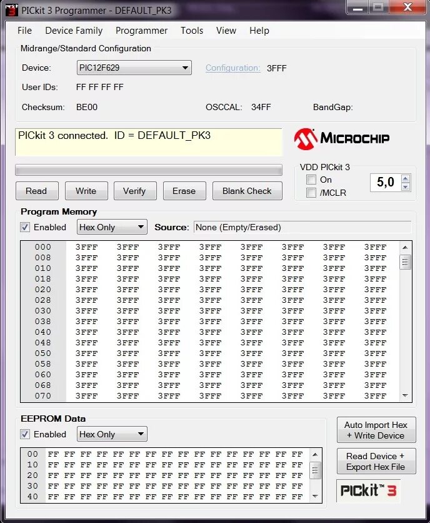Open EEPROM Data Hex Only dropdown
Image resolution: width=430 pixels, height=523 pixels.
point(112,434)
